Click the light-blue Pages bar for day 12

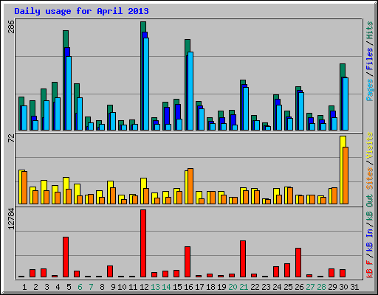click(146, 84)
